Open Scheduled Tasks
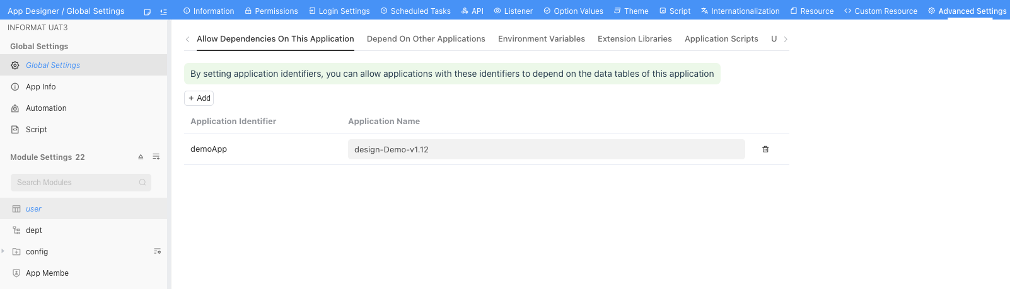The width and height of the screenshot is (1010, 289). click(415, 11)
